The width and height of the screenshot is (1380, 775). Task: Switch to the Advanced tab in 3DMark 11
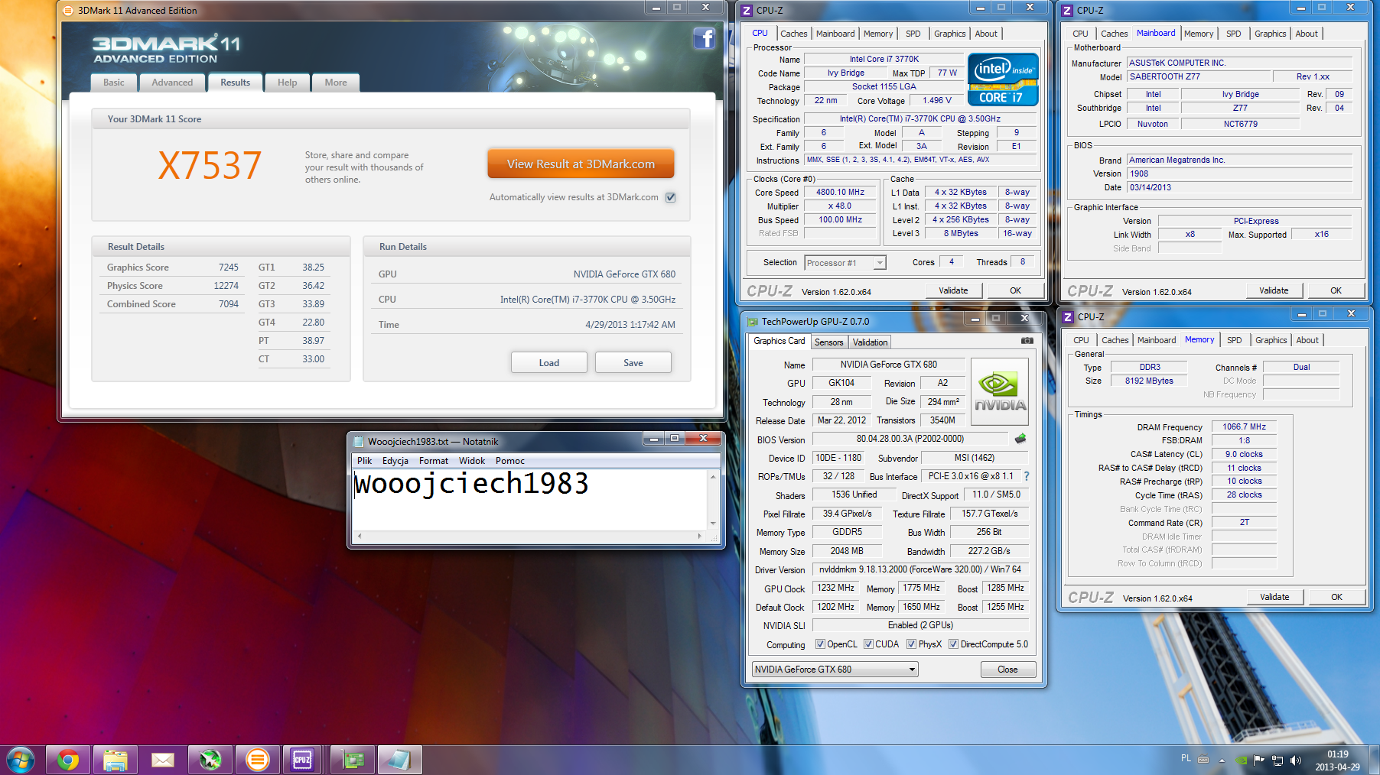(x=172, y=83)
